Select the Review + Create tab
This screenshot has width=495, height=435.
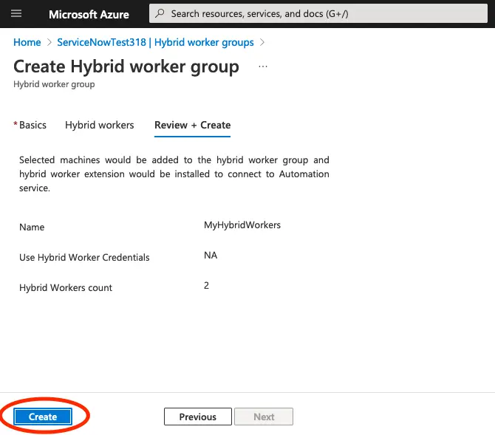click(x=193, y=125)
